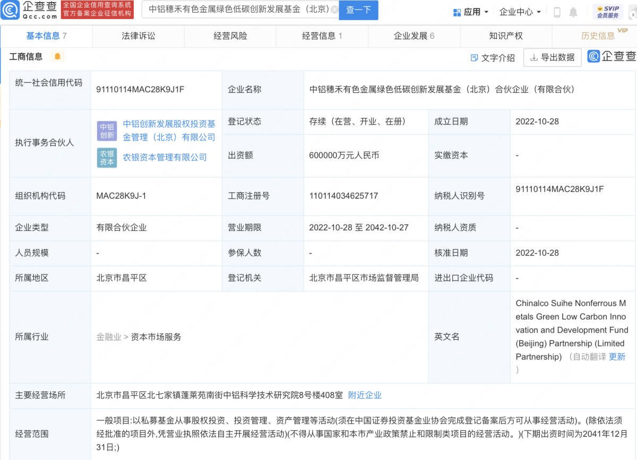Click the credit code value 91110114MAC28K9J1F
Image resolution: width=637 pixels, height=460 pixels.
140,90
